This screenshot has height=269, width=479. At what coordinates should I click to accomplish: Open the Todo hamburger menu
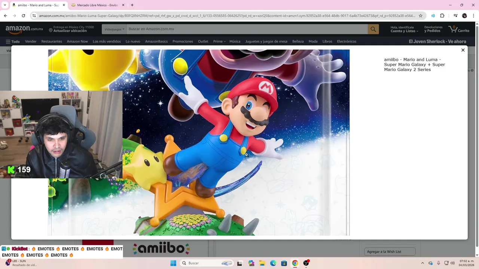coord(13,41)
